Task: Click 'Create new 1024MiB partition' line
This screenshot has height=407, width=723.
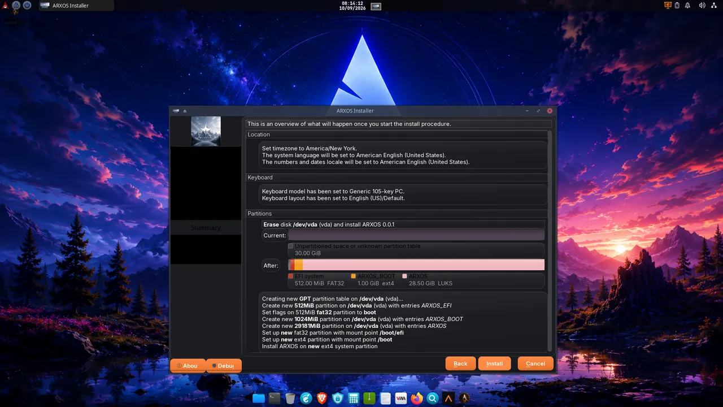Action: [363, 319]
